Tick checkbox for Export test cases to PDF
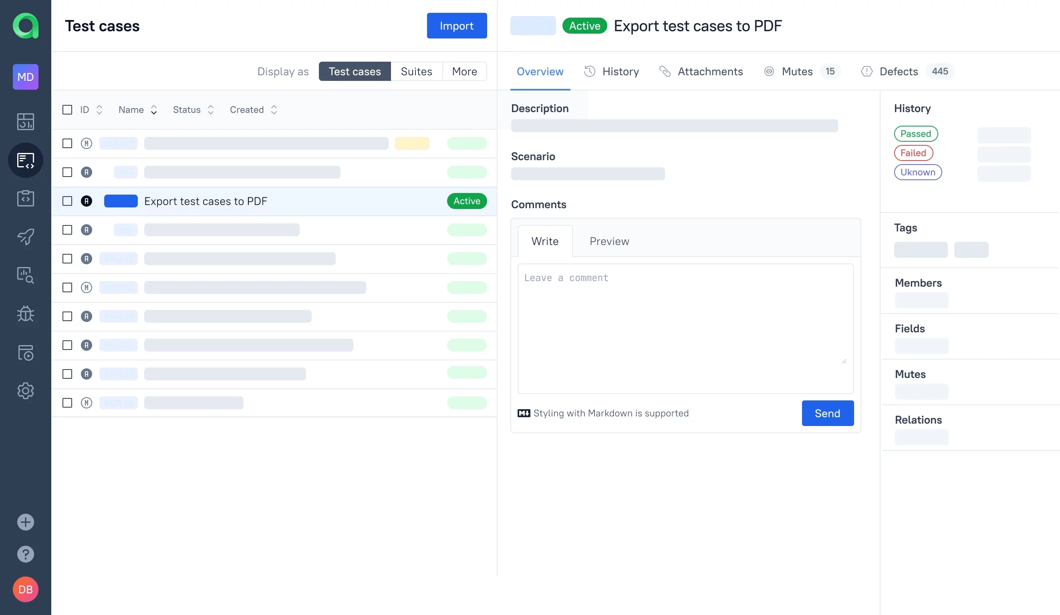Screen dimensions: 1060x615 point(67,201)
